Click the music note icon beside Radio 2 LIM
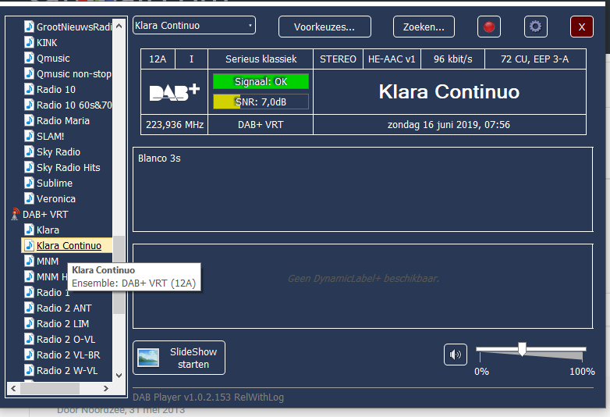 29,323
